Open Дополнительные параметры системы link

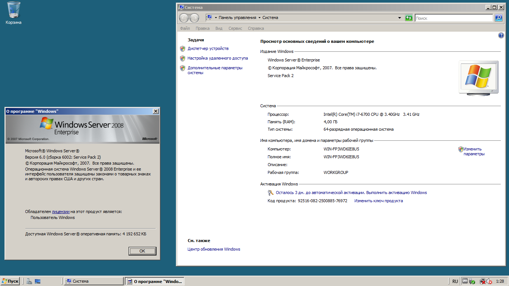[x=215, y=70]
